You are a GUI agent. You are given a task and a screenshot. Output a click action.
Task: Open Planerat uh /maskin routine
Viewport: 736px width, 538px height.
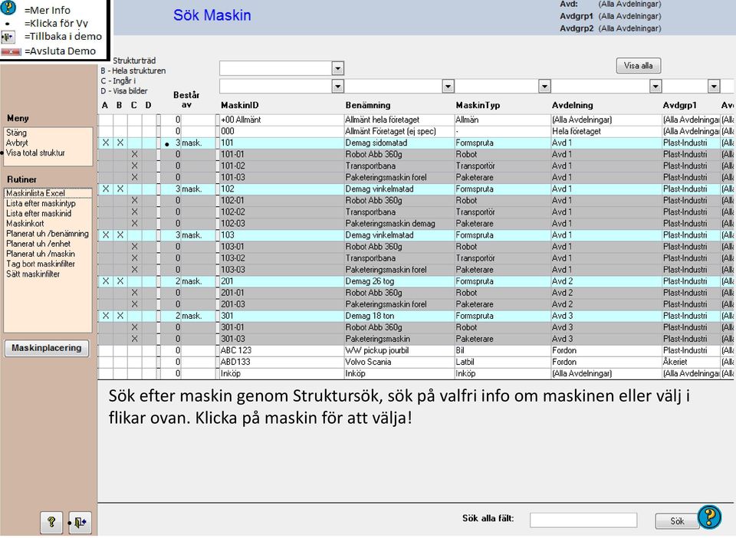(x=41, y=254)
